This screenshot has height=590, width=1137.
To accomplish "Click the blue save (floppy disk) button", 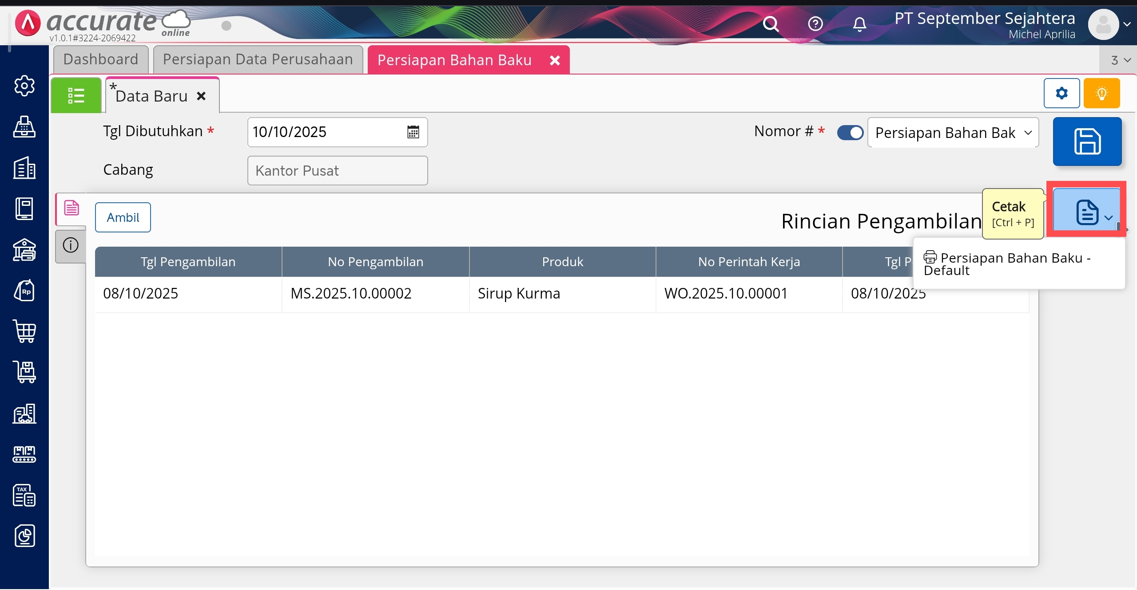I will click(1087, 142).
